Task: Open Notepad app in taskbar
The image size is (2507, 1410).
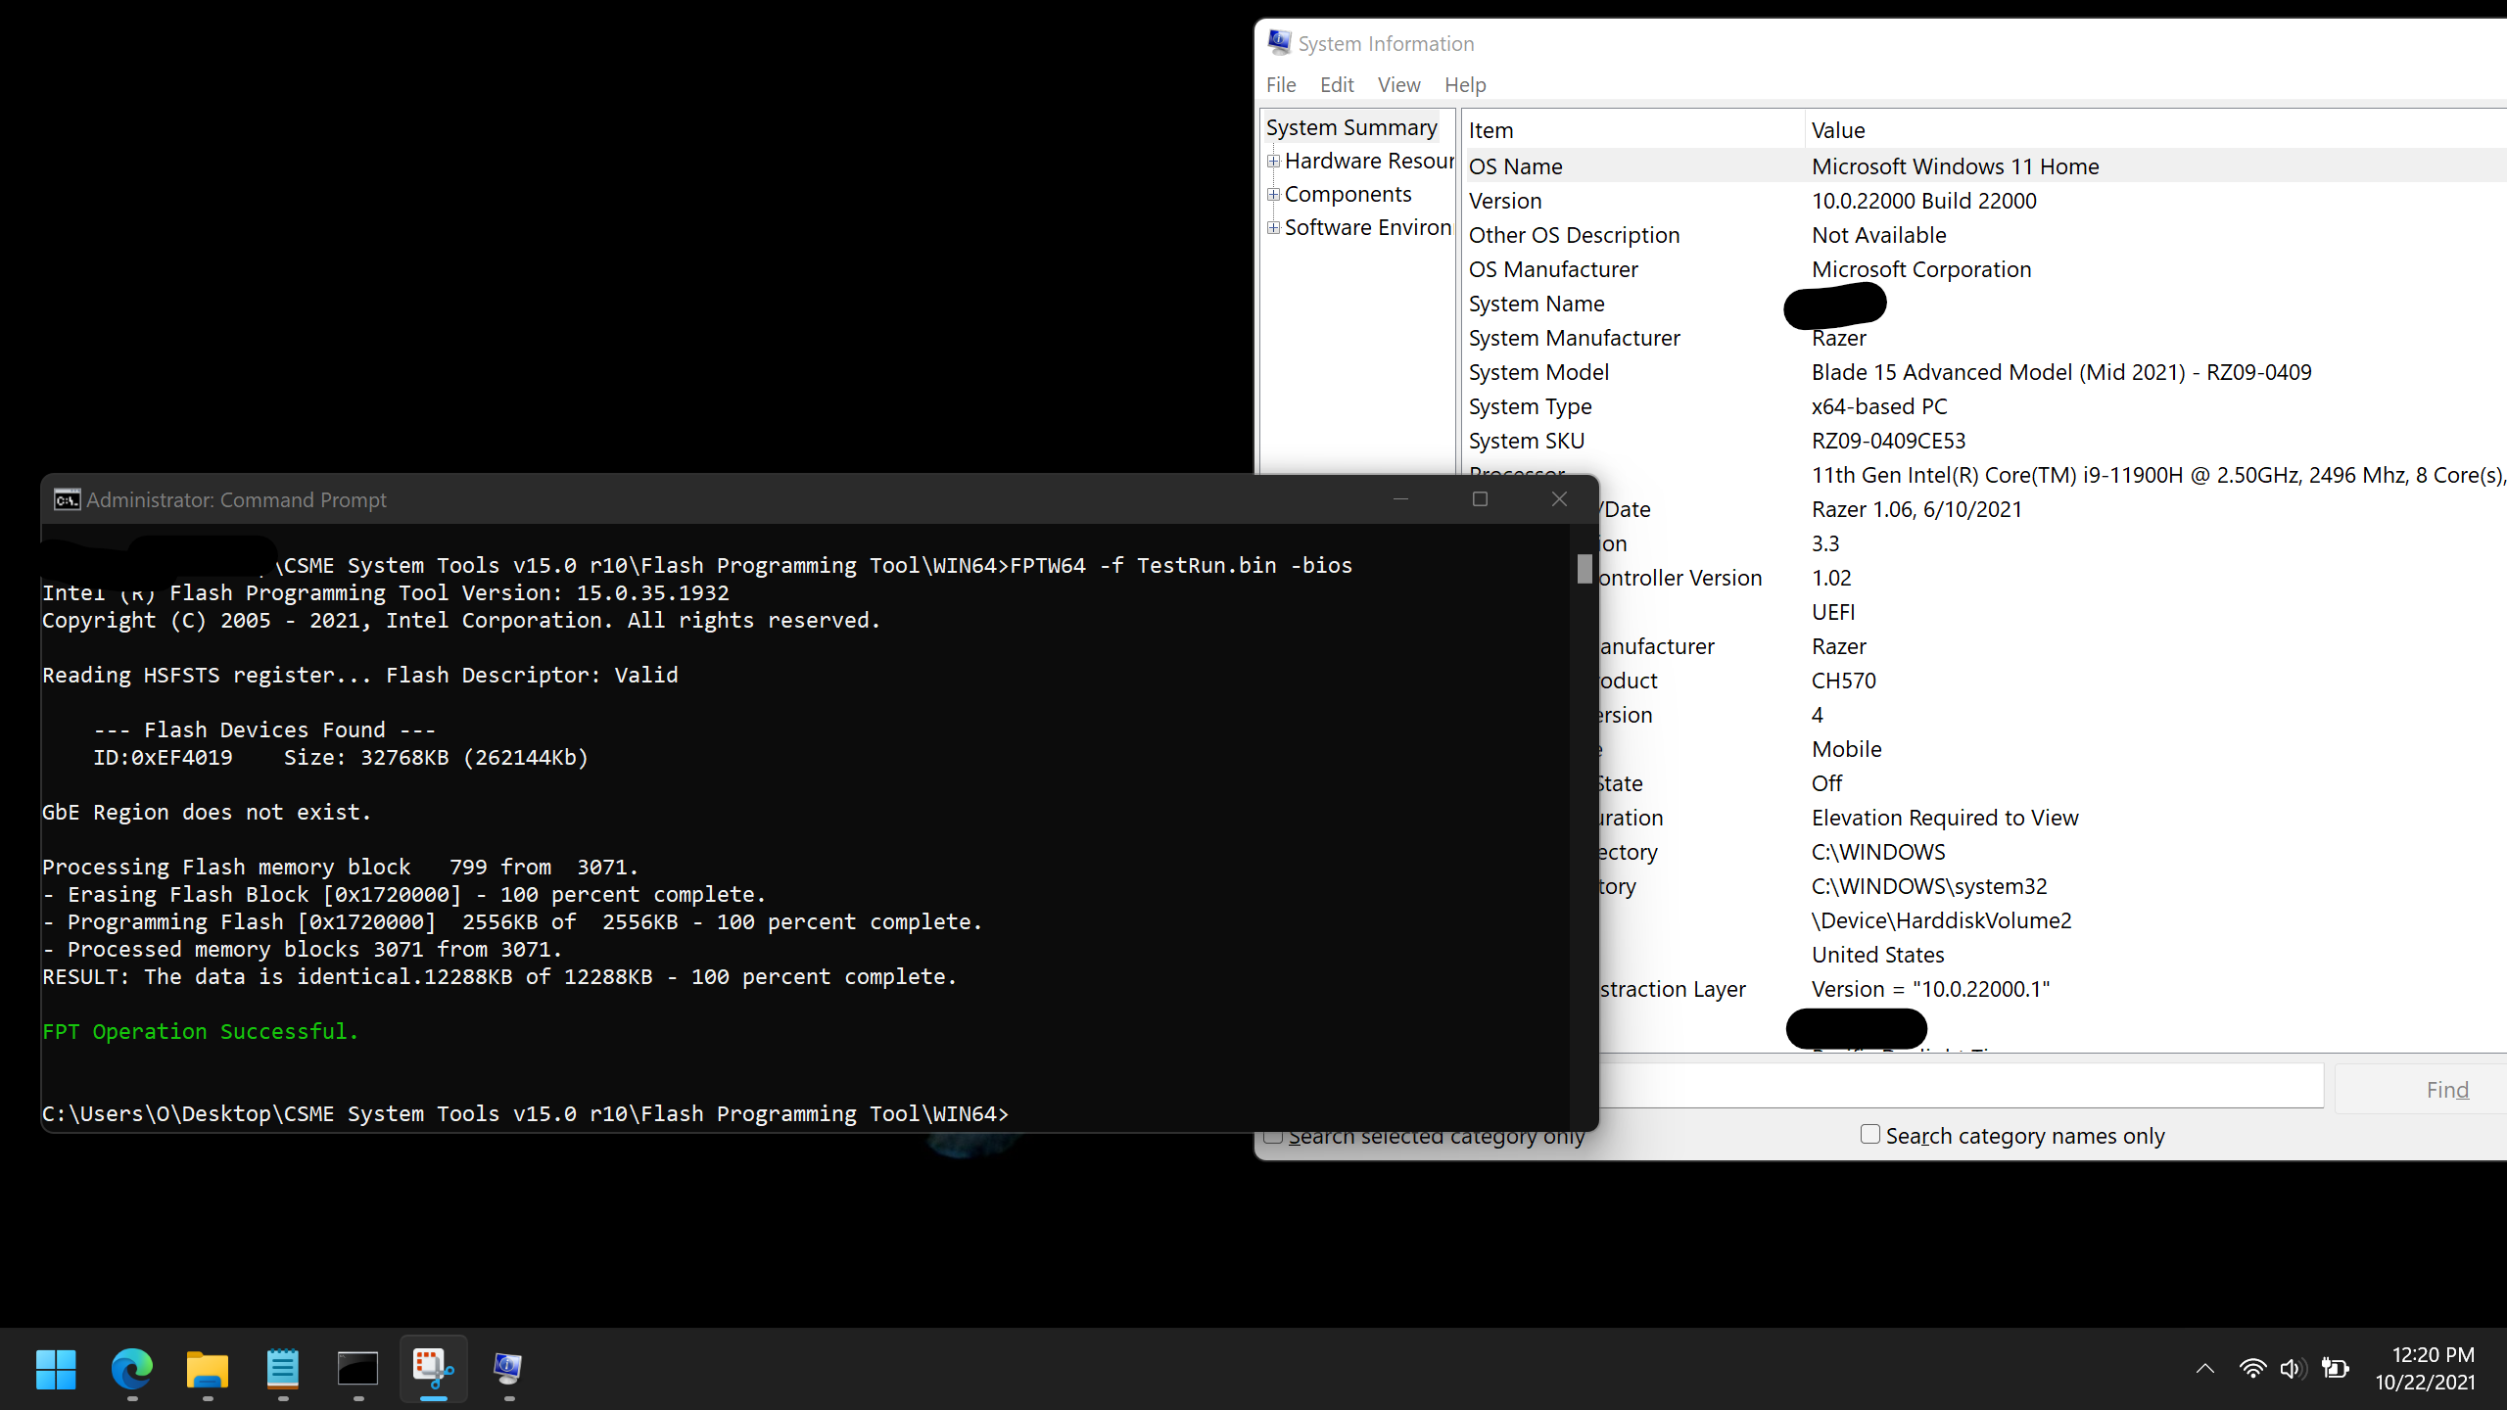Action: pyautogui.click(x=283, y=1369)
